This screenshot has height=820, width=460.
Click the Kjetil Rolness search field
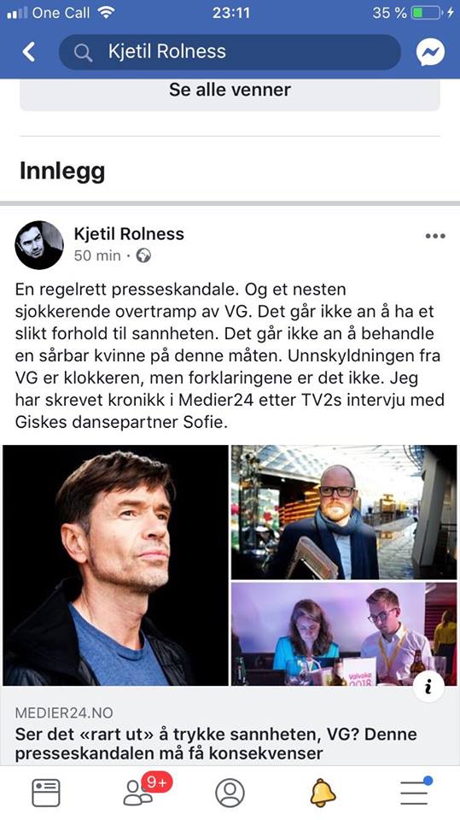coord(230,52)
